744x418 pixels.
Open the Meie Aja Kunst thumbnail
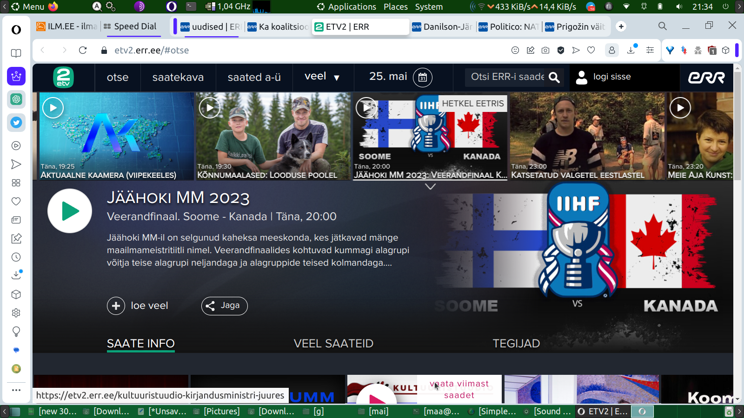[700, 136]
